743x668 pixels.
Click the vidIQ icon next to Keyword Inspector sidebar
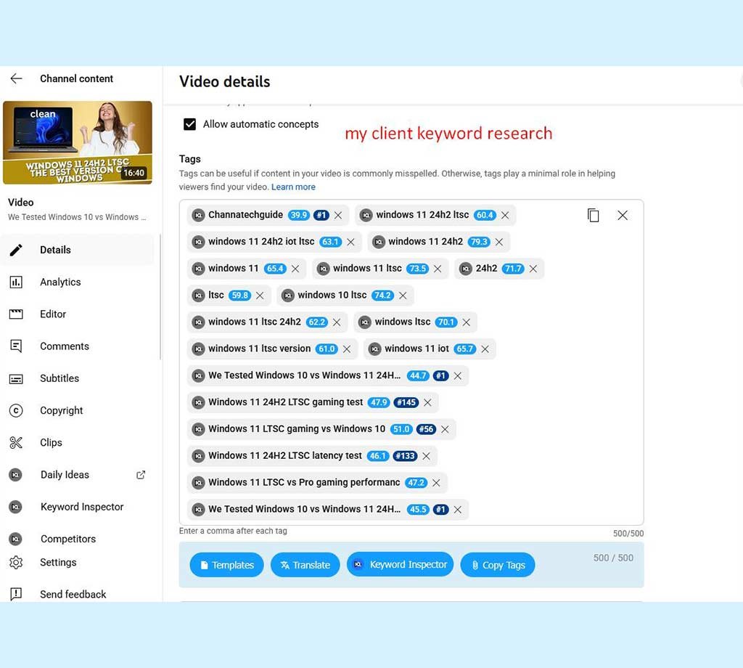[16, 507]
